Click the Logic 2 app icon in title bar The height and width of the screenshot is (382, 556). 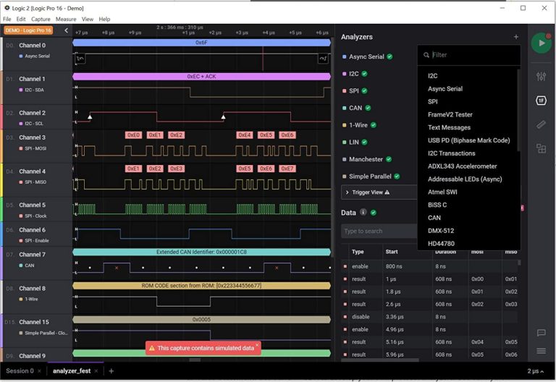[7, 8]
